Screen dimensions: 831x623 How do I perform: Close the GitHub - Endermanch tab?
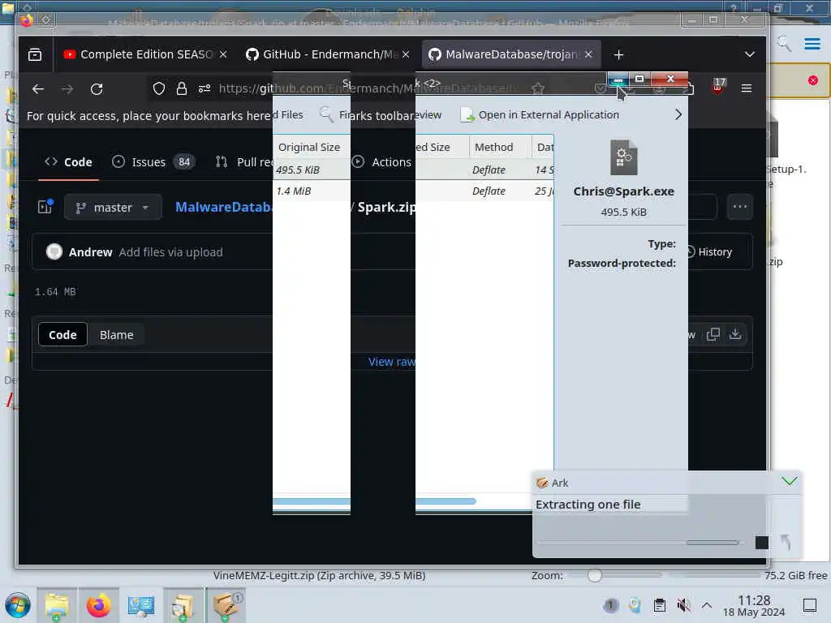406,54
